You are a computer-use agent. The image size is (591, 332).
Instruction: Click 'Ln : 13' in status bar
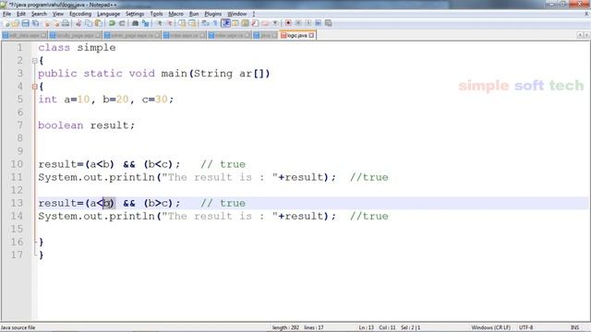click(x=366, y=327)
